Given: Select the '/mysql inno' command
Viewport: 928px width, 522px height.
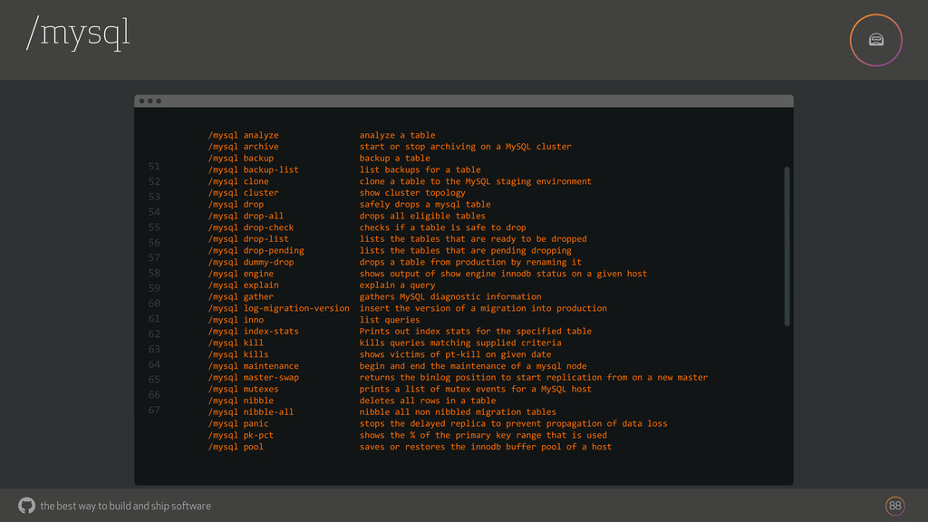Looking at the screenshot, I should click(237, 320).
